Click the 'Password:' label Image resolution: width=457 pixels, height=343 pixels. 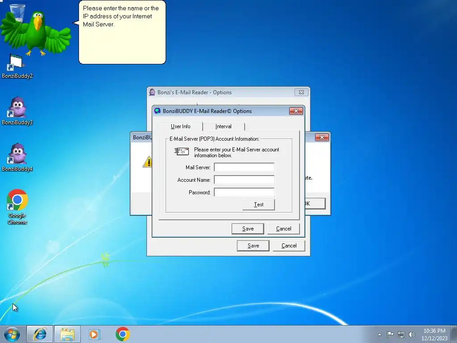point(199,192)
